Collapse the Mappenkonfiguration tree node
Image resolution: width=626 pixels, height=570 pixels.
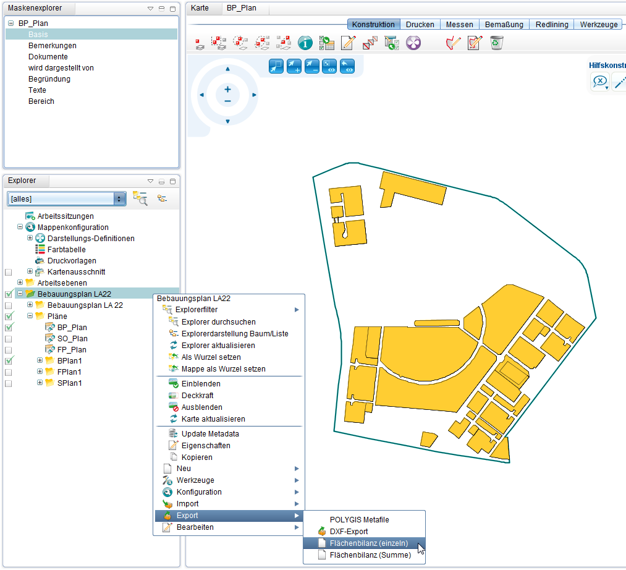pos(20,228)
